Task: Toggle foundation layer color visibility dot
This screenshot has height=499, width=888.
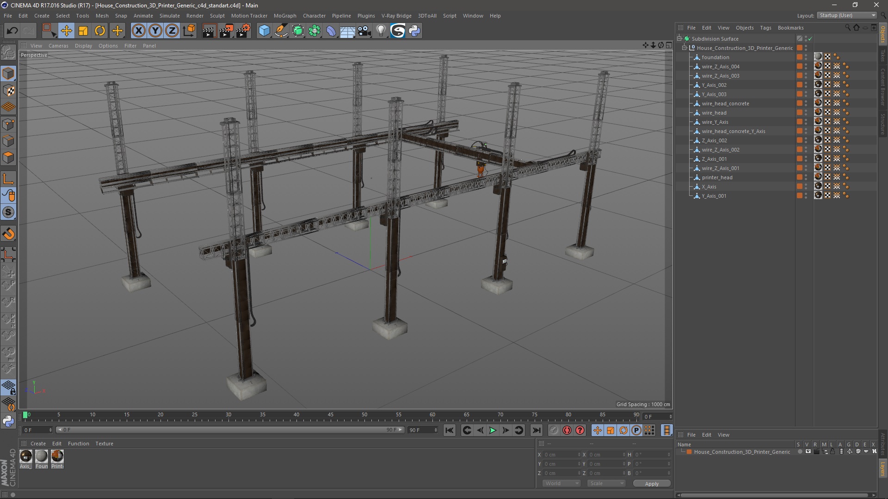Action: click(806, 56)
